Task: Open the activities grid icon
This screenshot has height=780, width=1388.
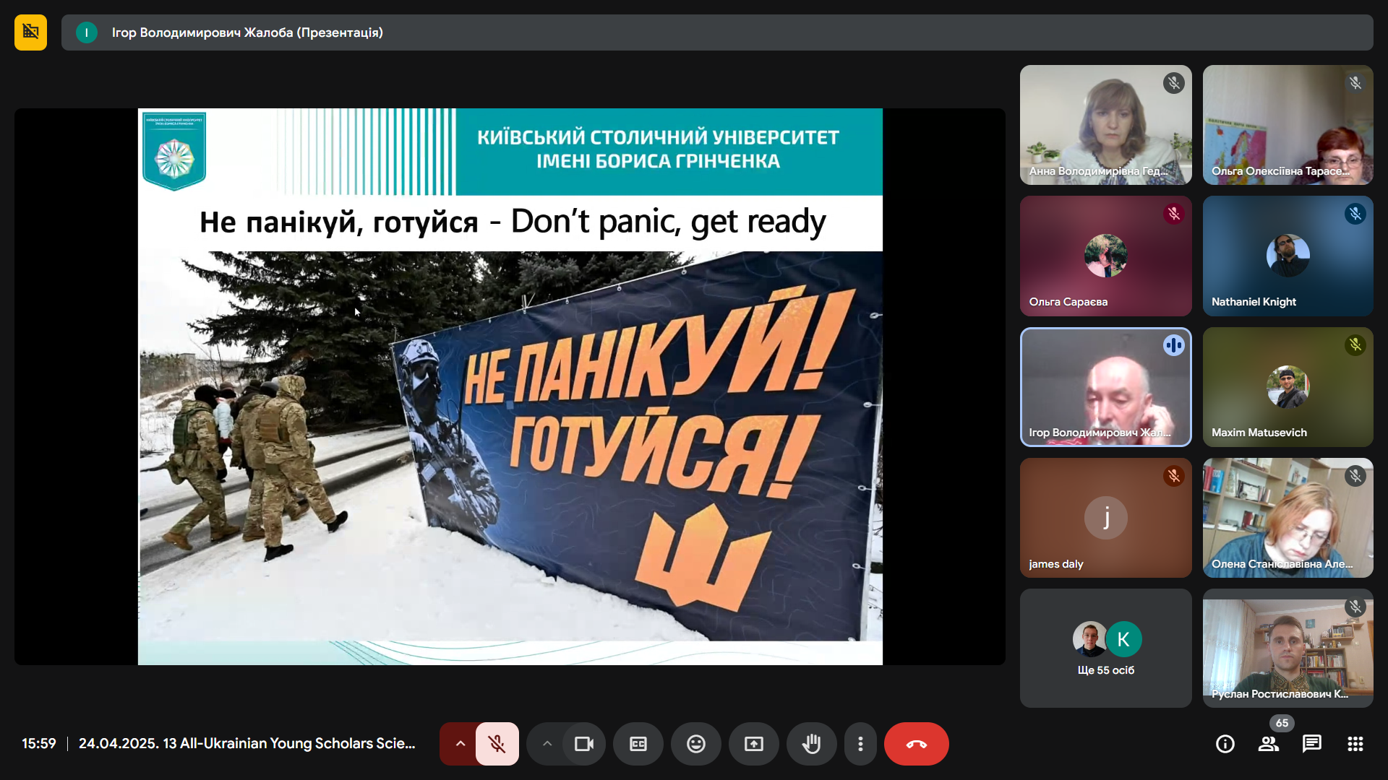Action: (x=1355, y=744)
